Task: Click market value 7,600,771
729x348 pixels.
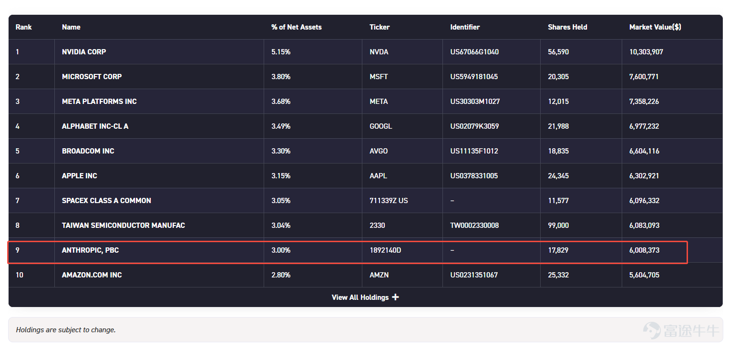Action: tap(644, 76)
